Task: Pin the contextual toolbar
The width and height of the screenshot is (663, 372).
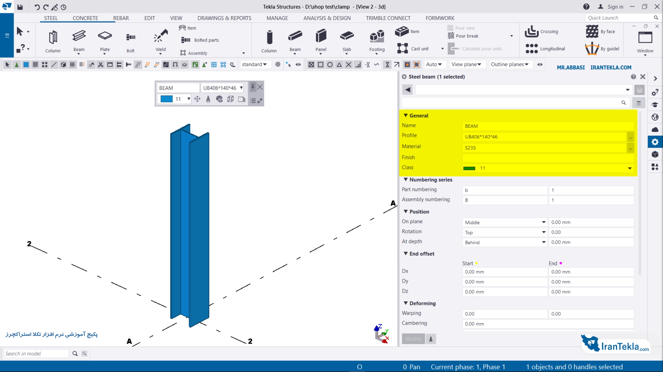Action: [x=253, y=87]
